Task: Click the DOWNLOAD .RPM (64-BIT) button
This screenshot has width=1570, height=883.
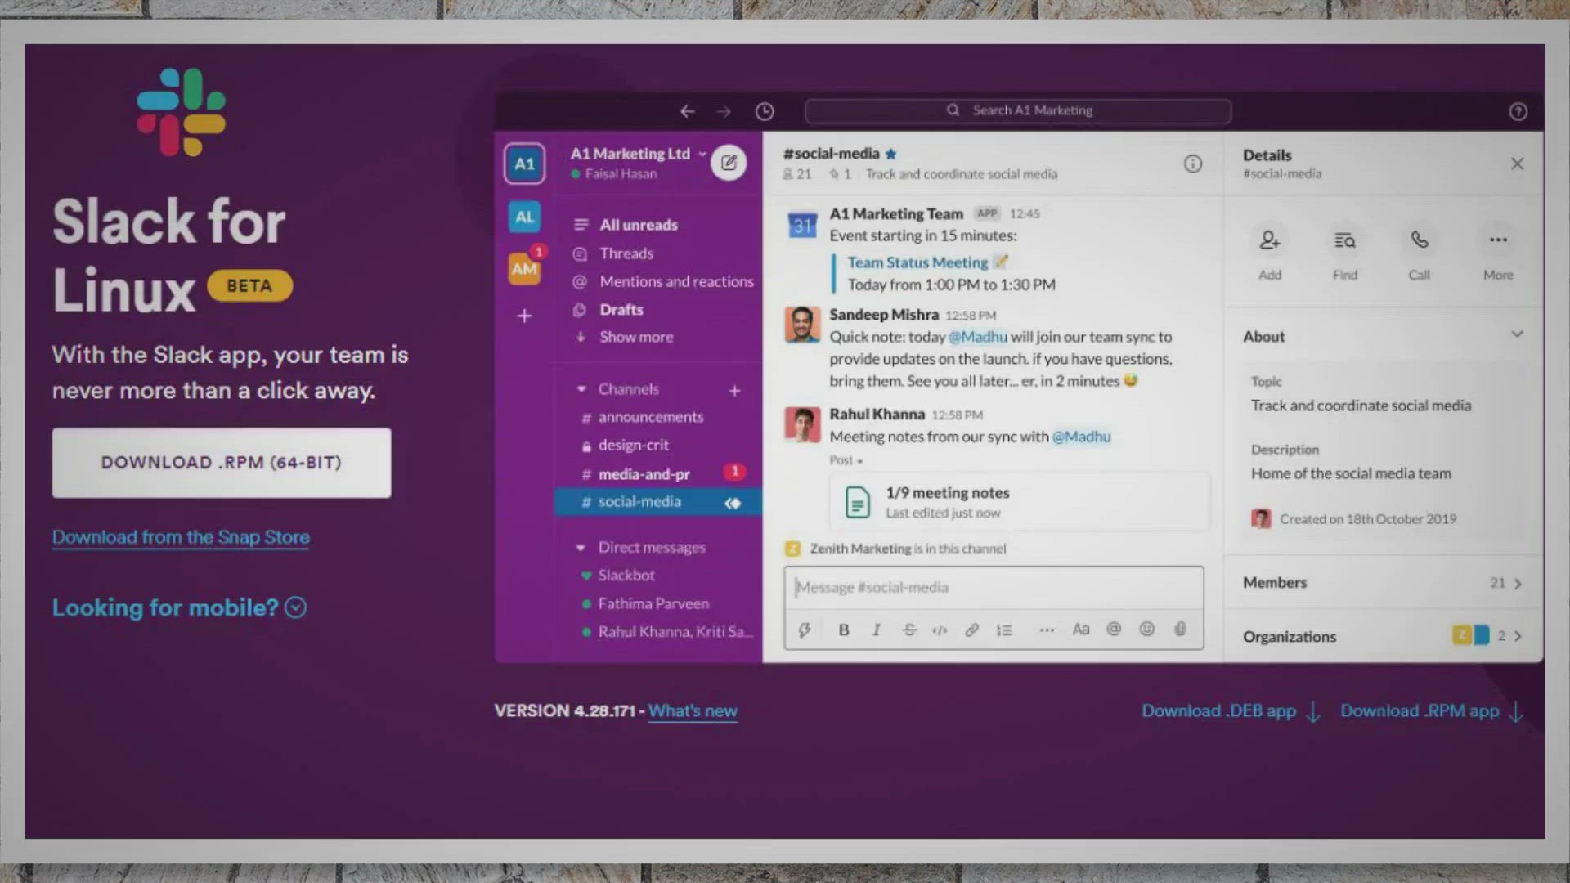Action: (222, 462)
